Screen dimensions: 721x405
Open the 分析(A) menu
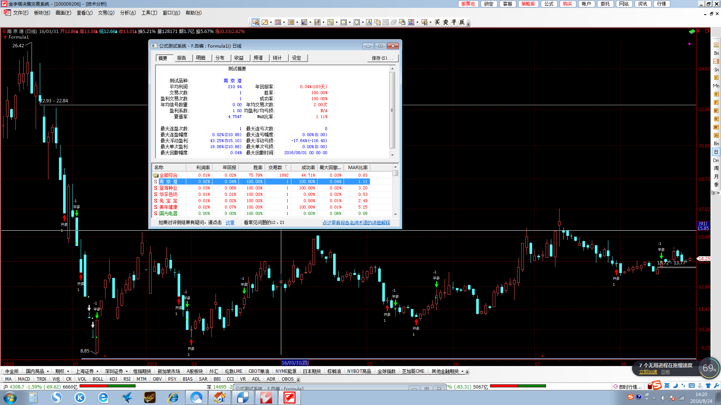[128, 13]
